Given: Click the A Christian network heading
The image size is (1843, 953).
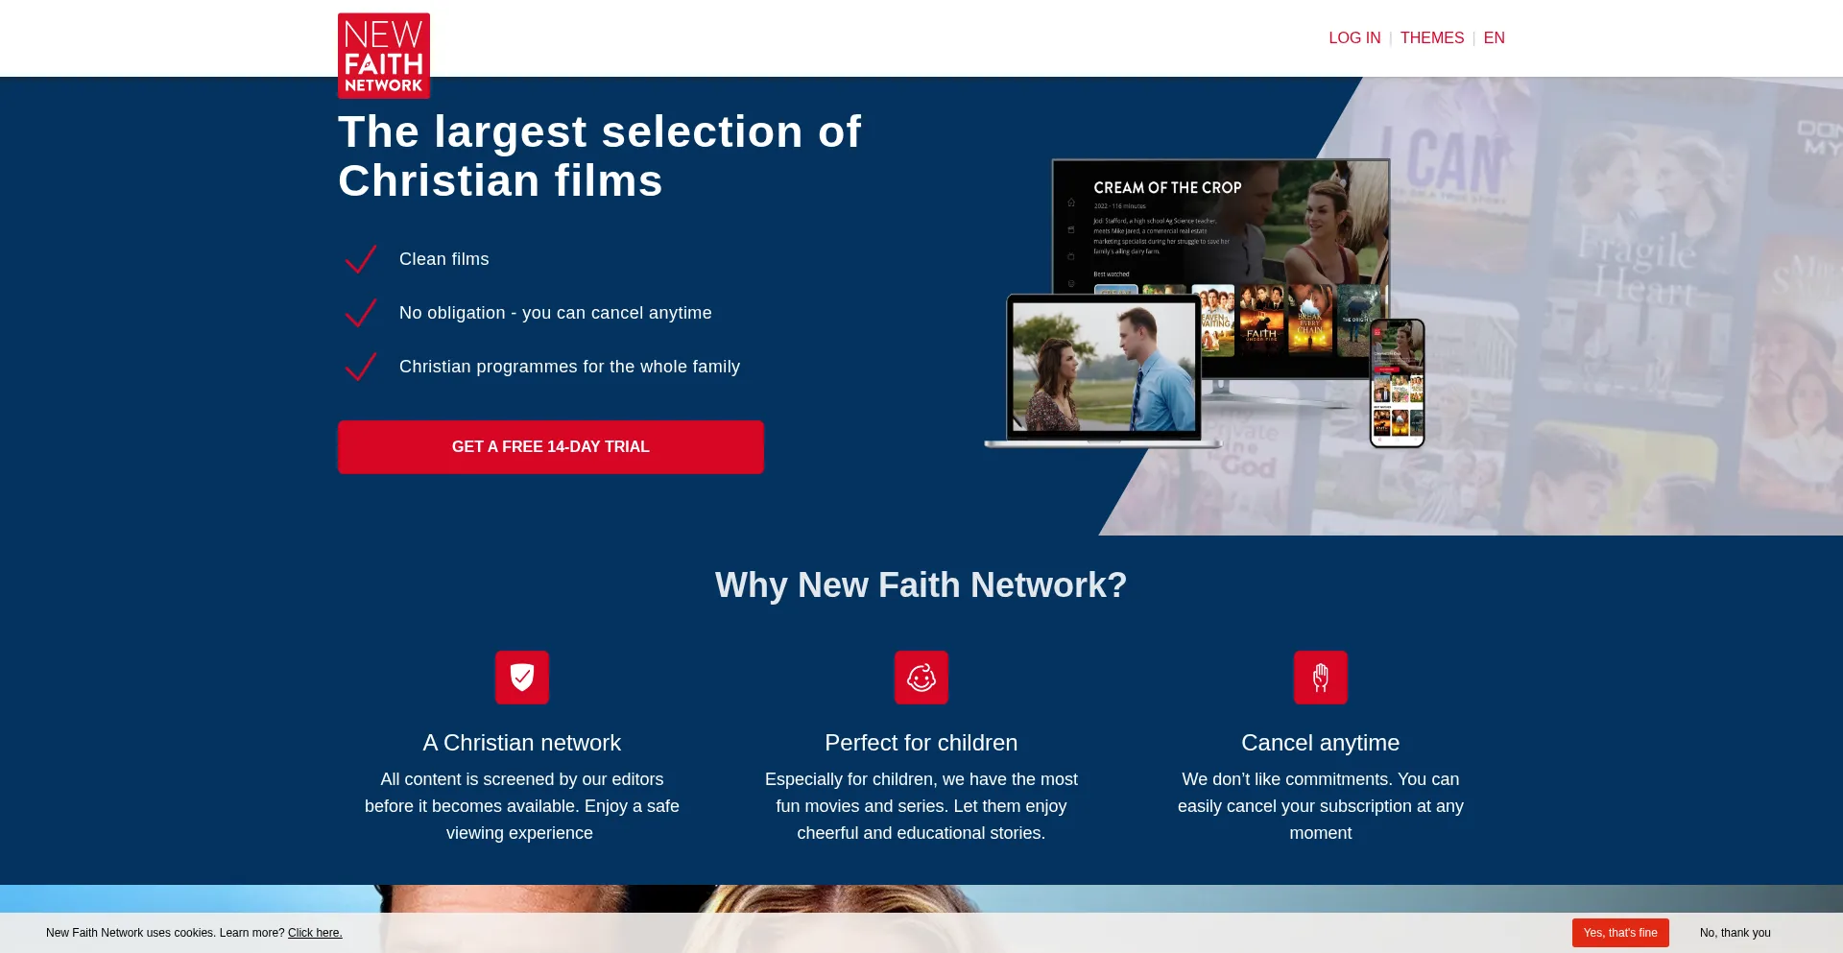Looking at the screenshot, I should [521, 743].
